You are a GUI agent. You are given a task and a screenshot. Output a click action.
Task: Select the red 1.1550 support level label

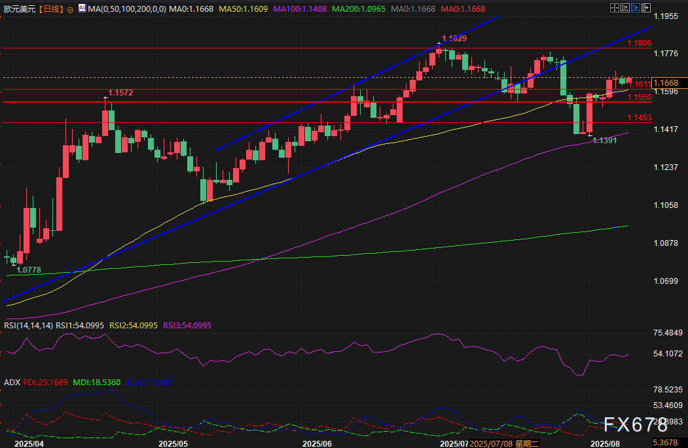[x=638, y=97]
